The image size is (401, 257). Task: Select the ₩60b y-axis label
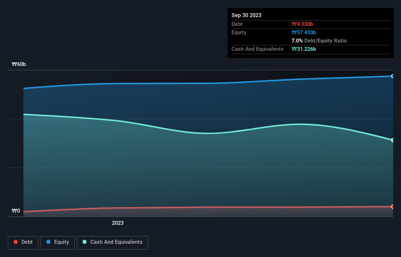coord(19,64)
